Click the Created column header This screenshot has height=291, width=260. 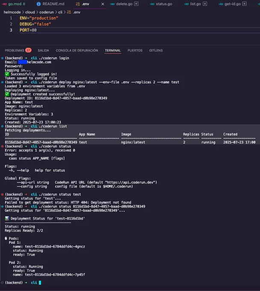pos(230,134)
